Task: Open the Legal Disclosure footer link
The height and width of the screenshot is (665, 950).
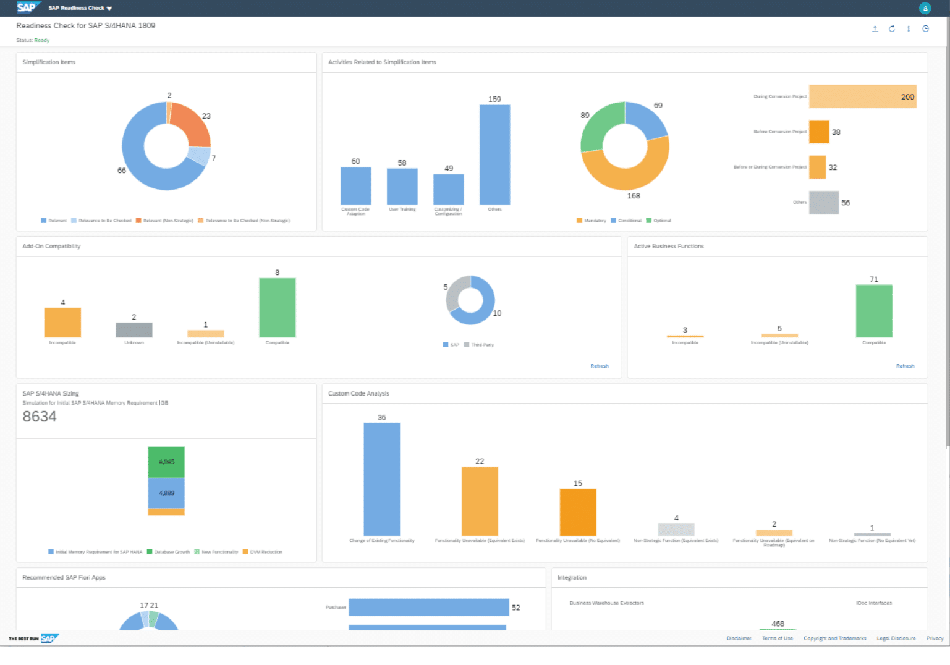Action: (896, 638)
